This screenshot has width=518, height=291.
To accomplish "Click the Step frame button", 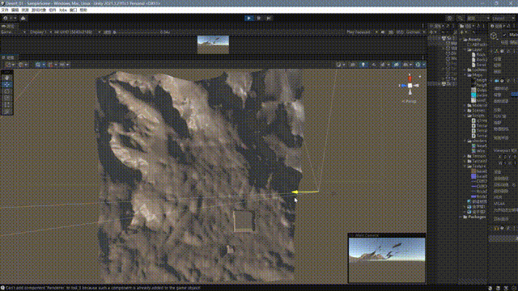I will pyautogui.click(x=269, y=18).
